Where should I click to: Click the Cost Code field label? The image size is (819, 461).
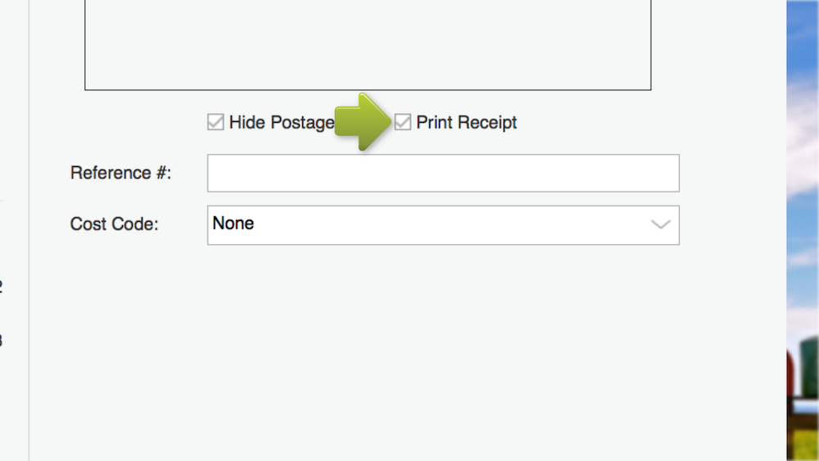(x=114, y=224)
